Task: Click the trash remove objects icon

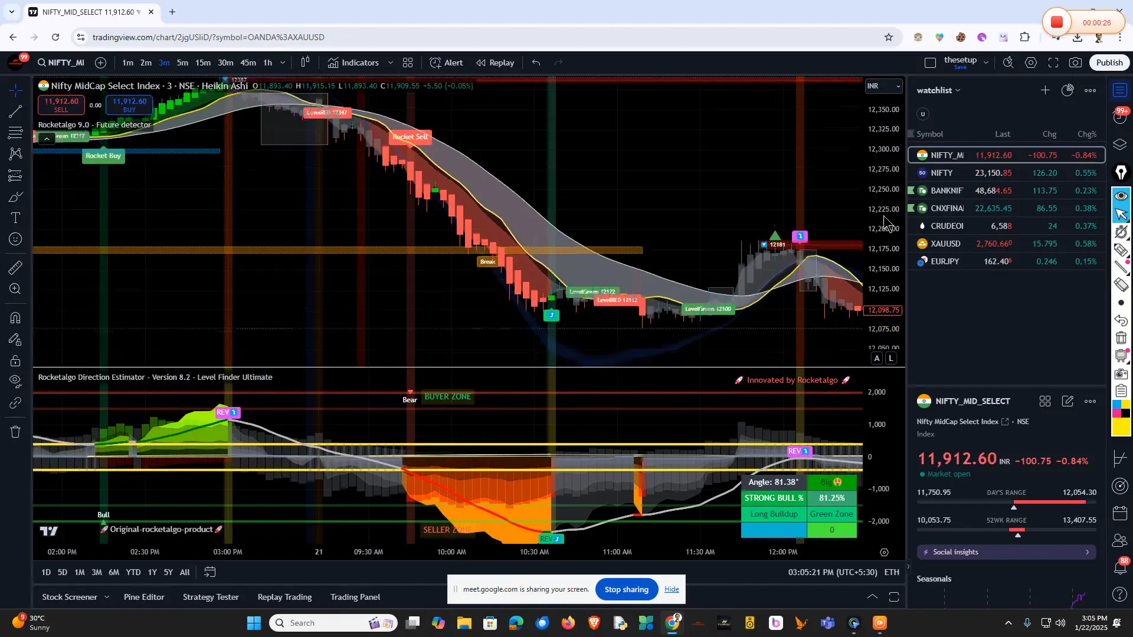Action: 16,432
